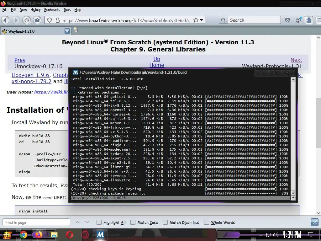
Task: Open the URL bar history dropdown
Action: tap(202, 20)
